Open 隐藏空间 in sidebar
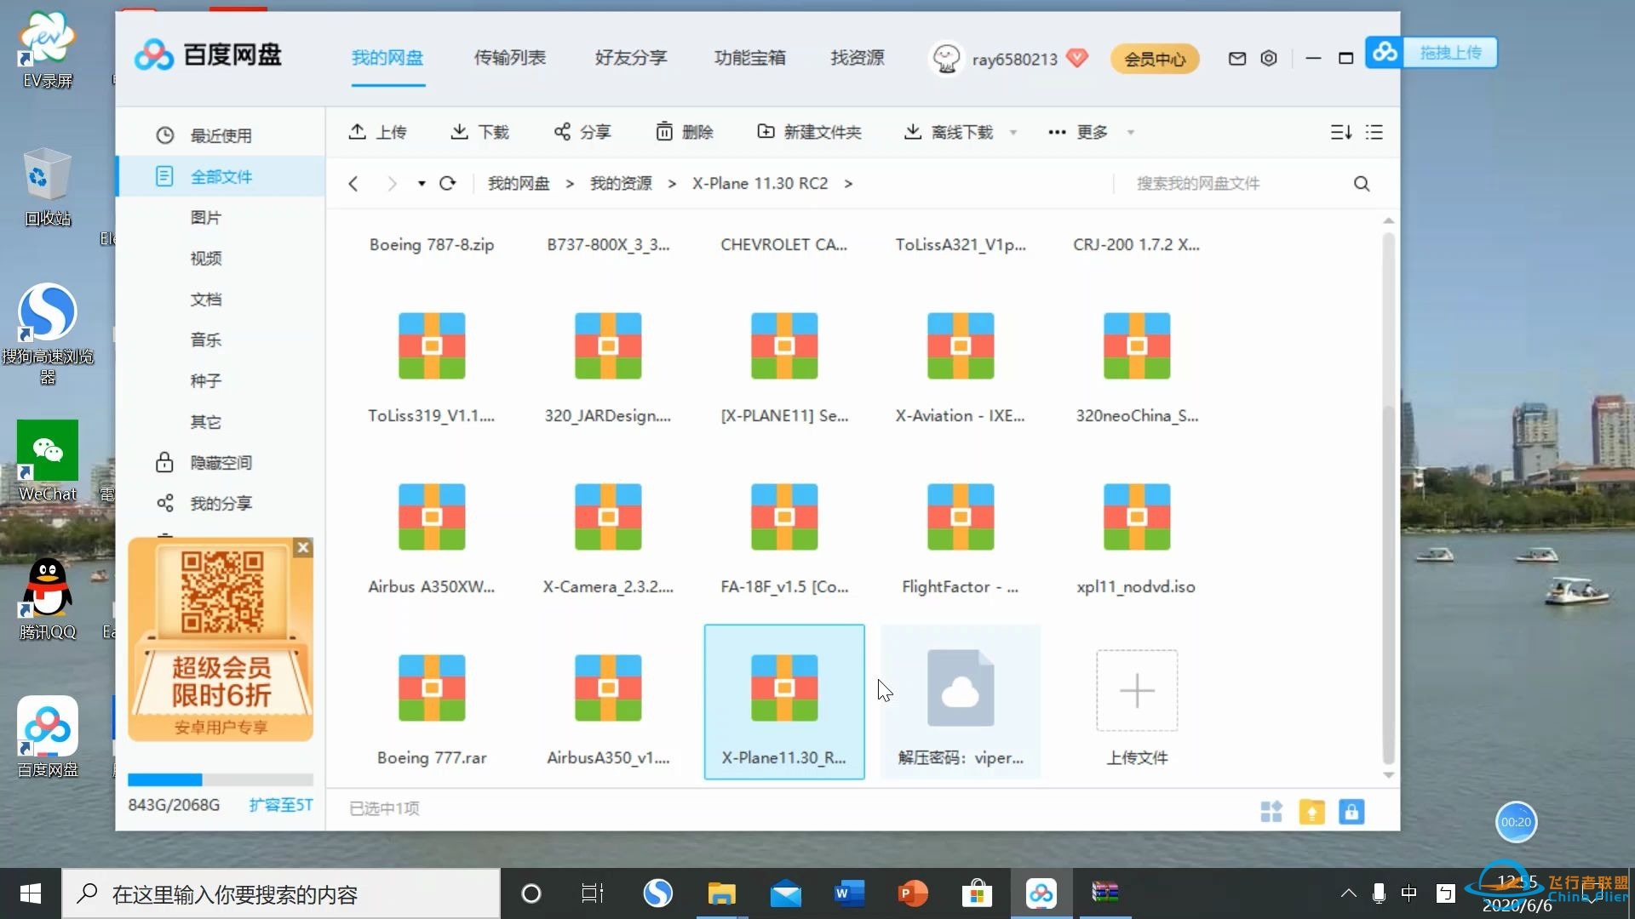Viewport: 1635px width, 919px height. pyautogui.click(x=221, y=463)
